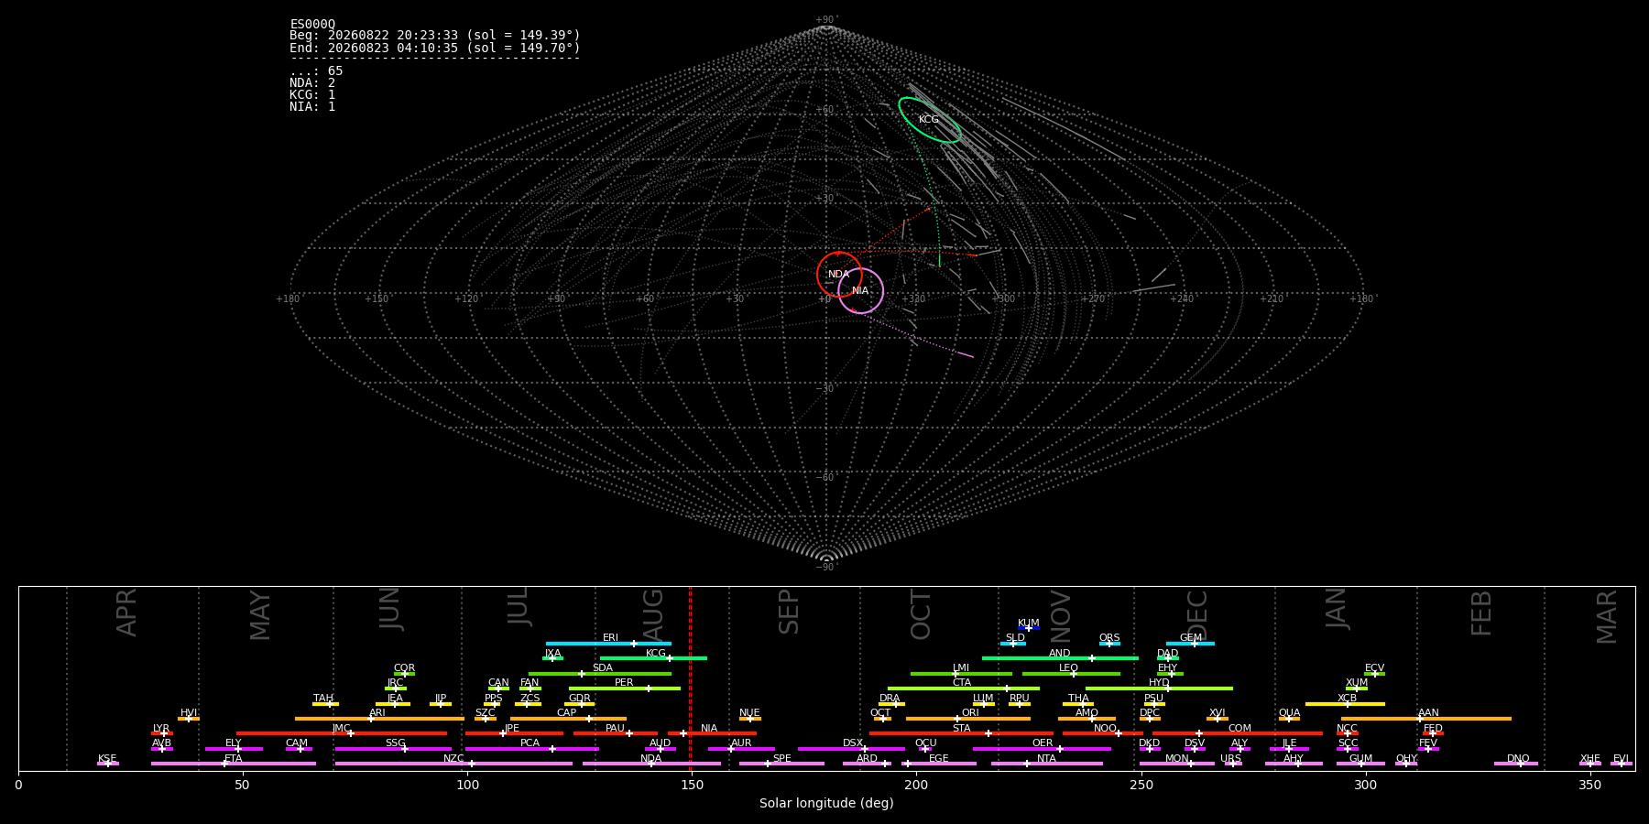Screen dimensions: 1649x824
Task: Select the ETA shower label
Action: [x=234, y=759]
